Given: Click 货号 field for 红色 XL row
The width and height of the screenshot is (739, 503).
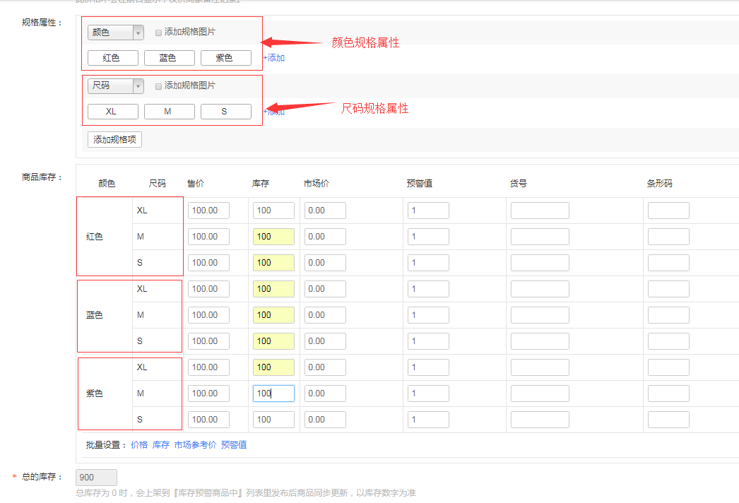Looking at the screenshot, I should [x=540, y=211].
